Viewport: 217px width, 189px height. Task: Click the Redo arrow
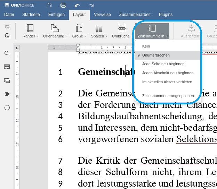[x=91, y=6]
